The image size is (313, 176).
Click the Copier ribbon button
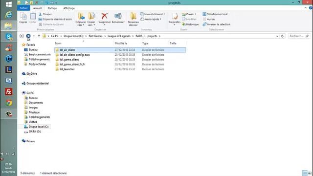(23, 18)
